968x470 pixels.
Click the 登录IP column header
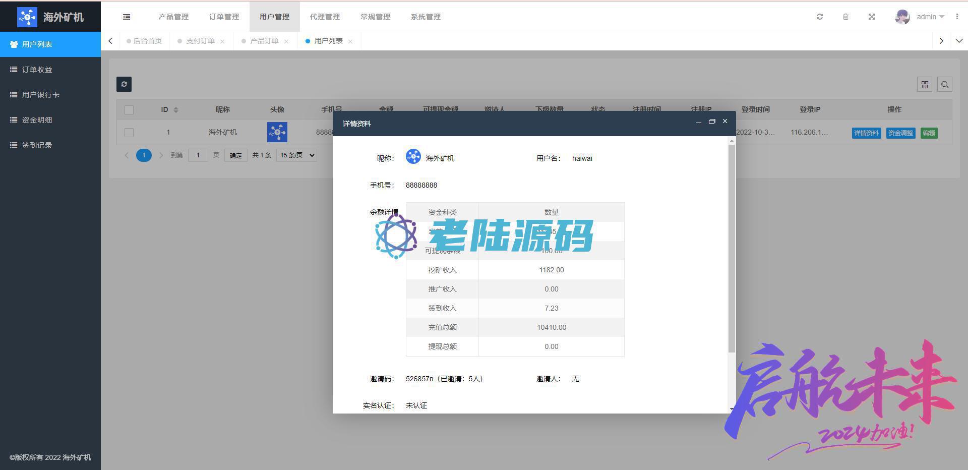point(810,109)
